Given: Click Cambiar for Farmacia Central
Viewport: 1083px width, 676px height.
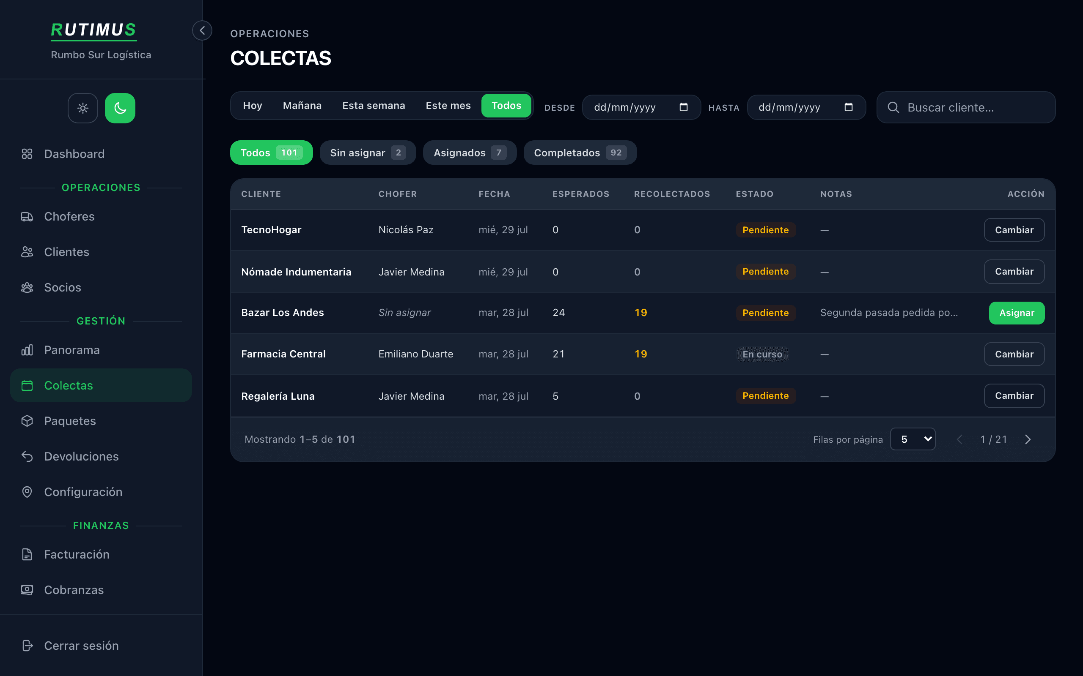Looking at the screenshot, I should pos(1014,354).
